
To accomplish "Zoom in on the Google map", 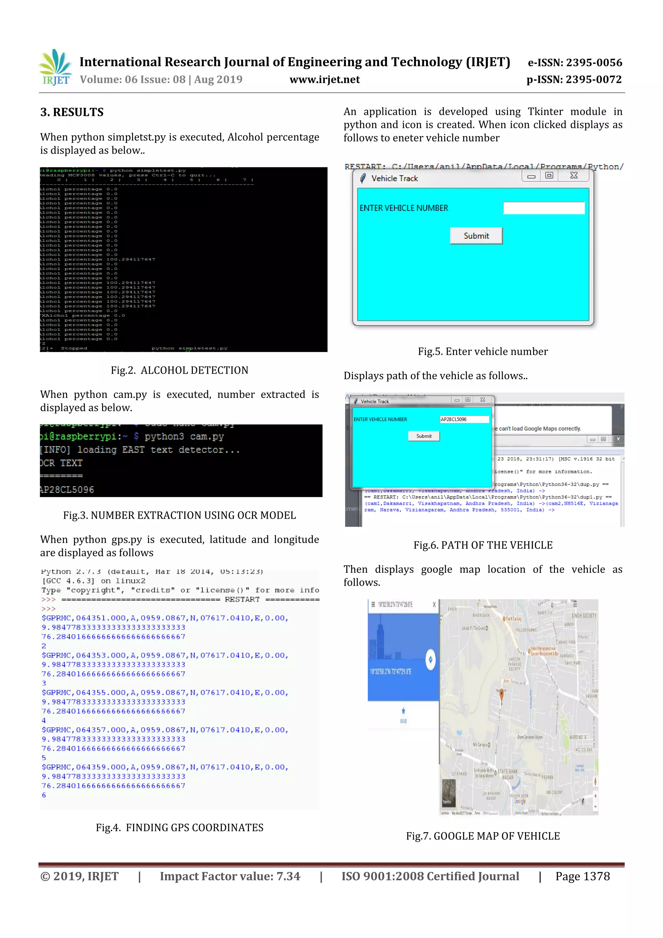I will pyautogui.click(x=595, y=796).
